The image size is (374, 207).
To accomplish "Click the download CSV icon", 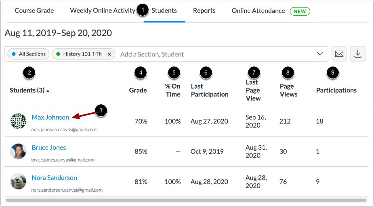I will pos(358,54).
